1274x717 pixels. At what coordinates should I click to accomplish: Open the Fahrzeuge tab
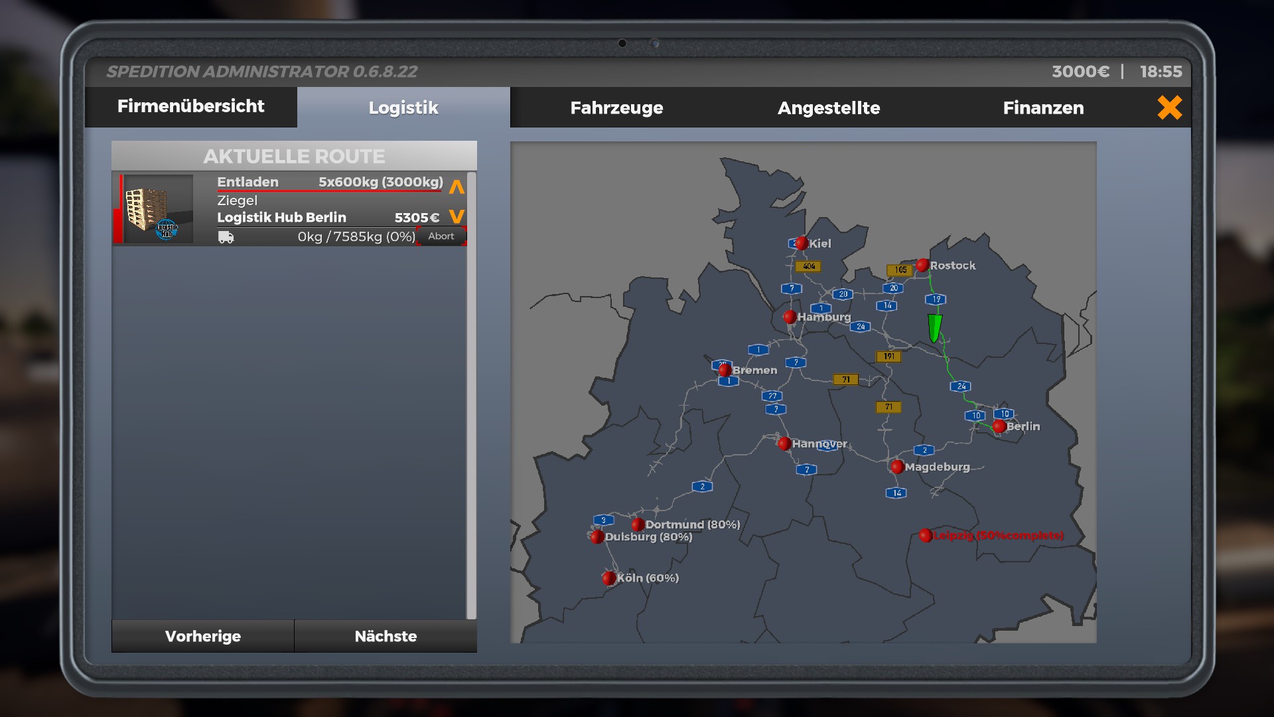(616, 108)
